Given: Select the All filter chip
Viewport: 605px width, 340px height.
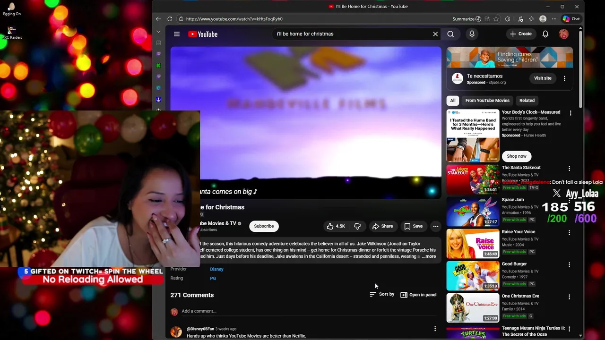Looking at the screenshot, I should coord(453,101).
